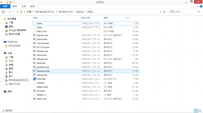Select the network node in navigation pane
The height and width of the screenshot is (113, 203).
(x=10, y=91)
